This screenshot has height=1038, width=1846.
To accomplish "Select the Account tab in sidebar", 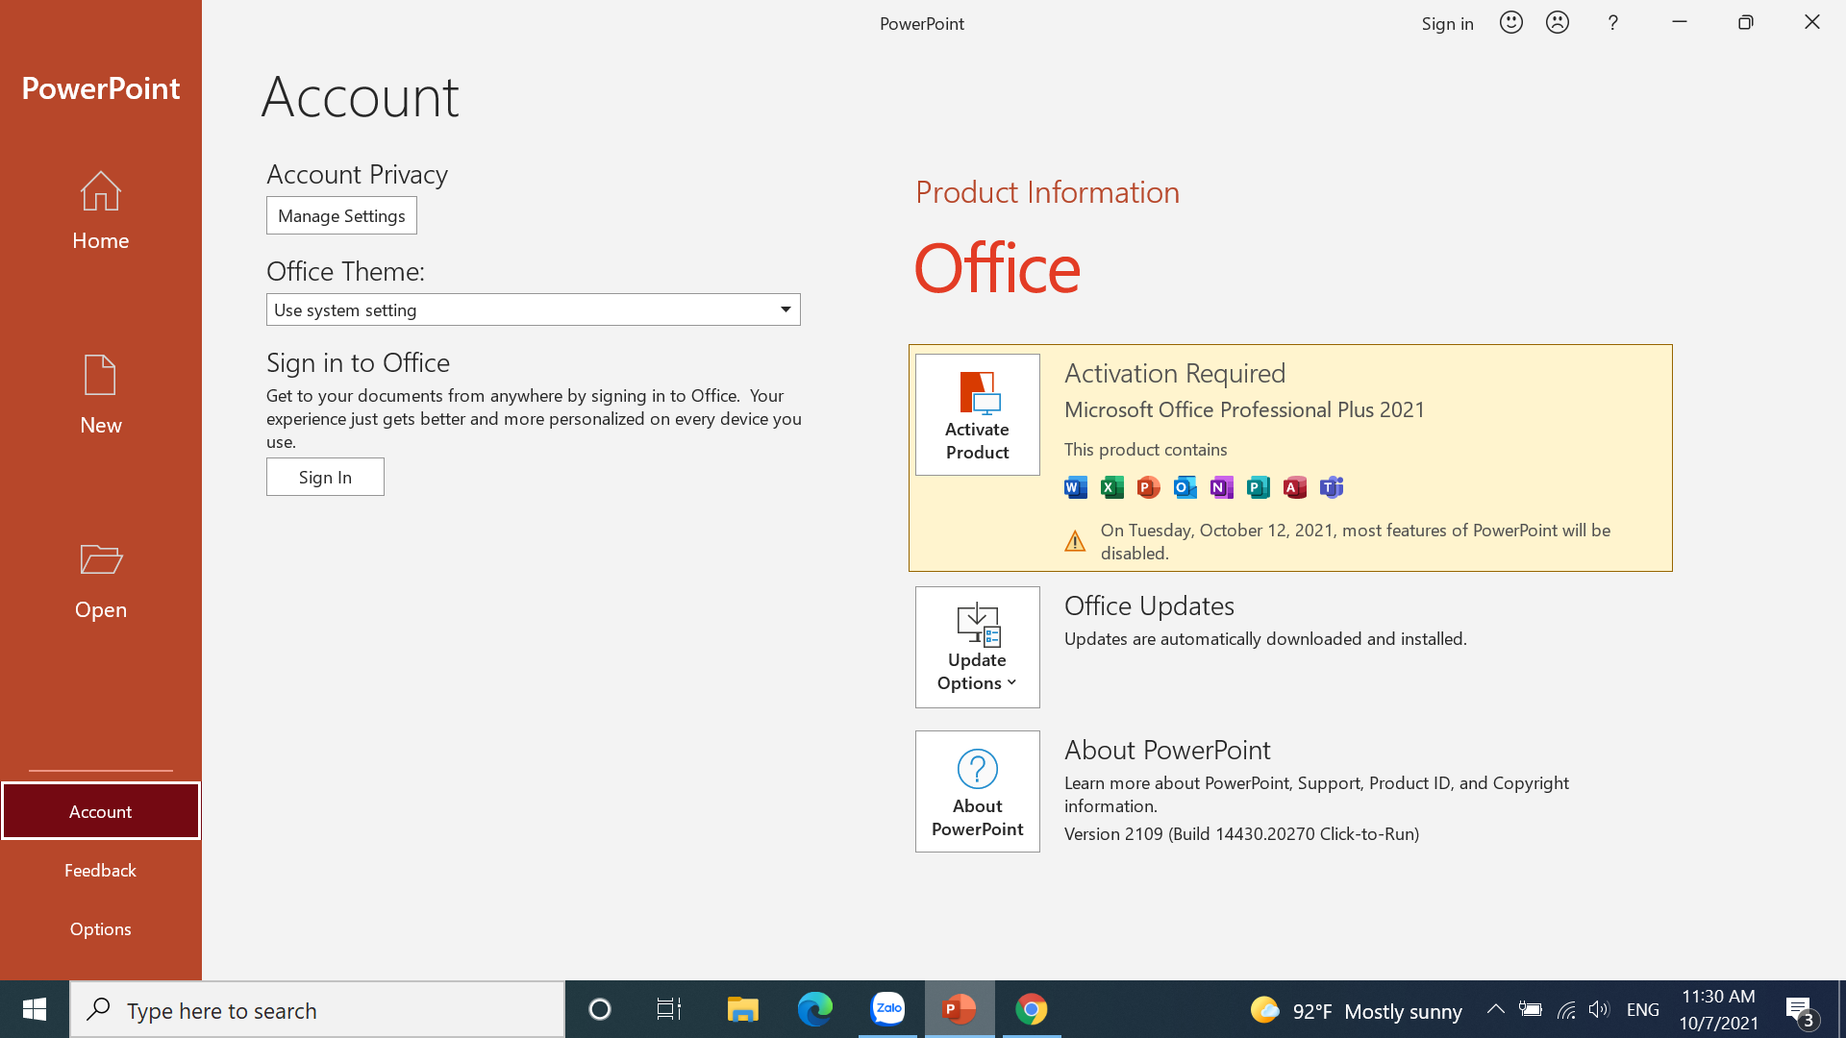I will 100,811.
